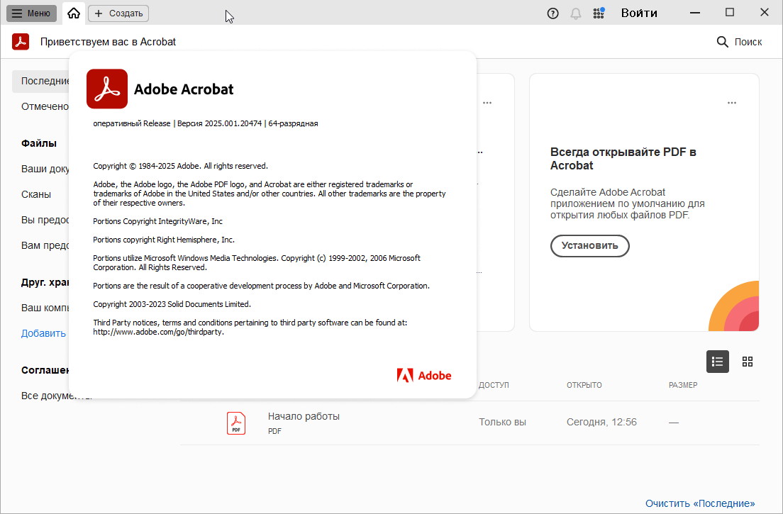Click Очистить «Последние» link
Viewport: 783px width, 514px height.
700,503
